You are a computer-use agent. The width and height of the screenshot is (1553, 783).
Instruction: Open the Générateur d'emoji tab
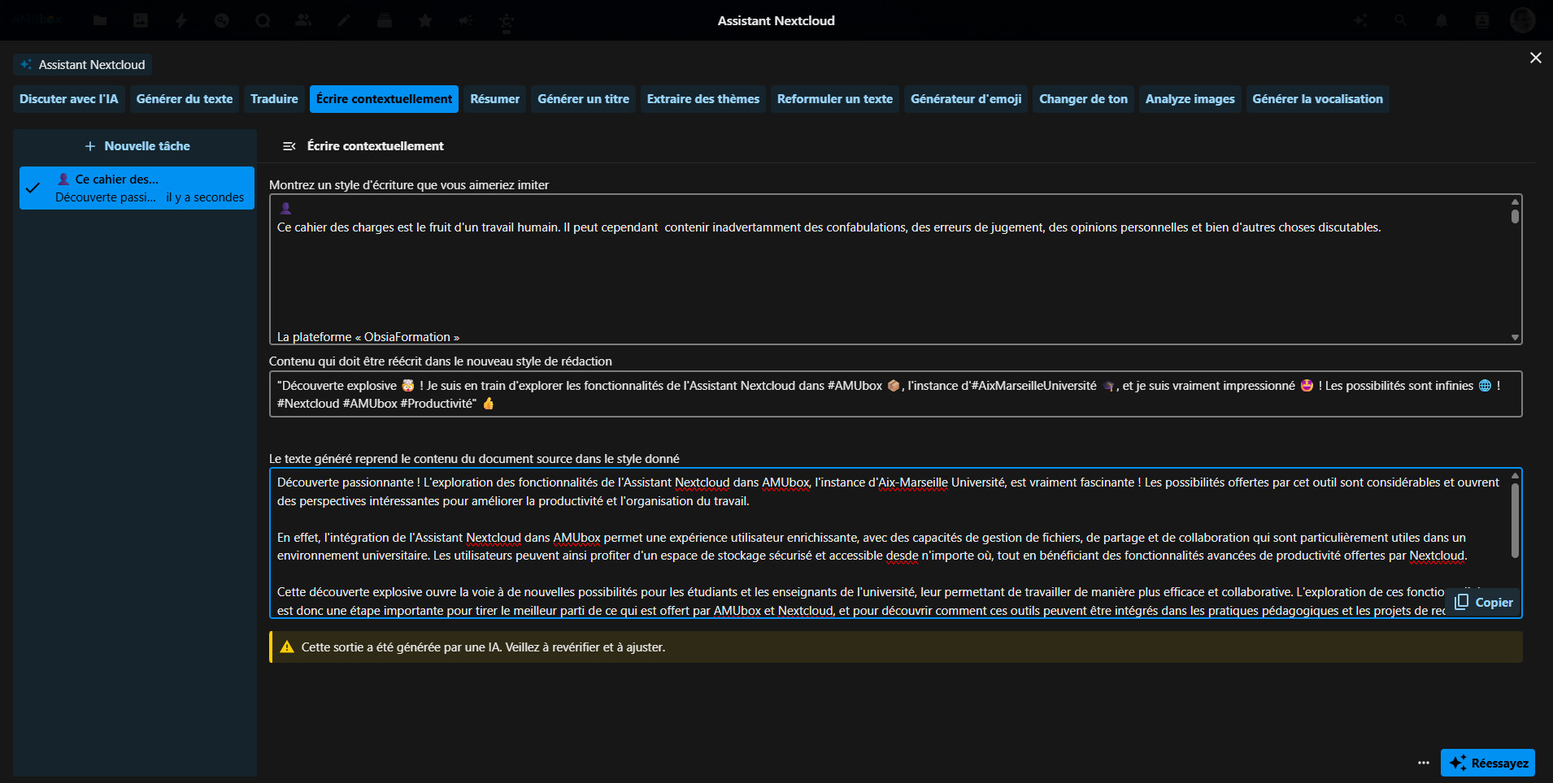pyautogui.click(x=965, y=99)
